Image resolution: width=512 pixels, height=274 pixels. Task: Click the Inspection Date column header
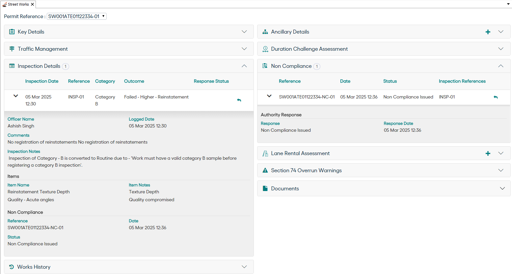click(x=42, y=81)
